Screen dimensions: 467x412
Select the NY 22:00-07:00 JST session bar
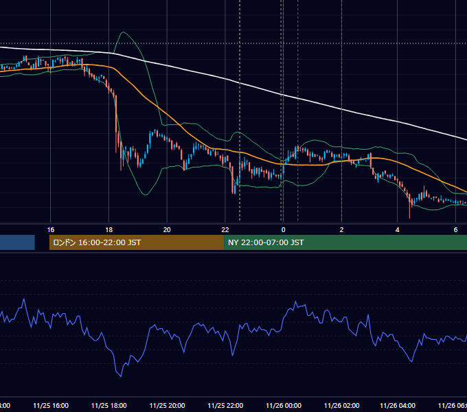345,242
